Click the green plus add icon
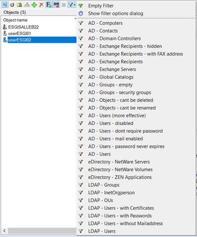The height and width of the screenshot is (237, 197). tap(34, 5)
